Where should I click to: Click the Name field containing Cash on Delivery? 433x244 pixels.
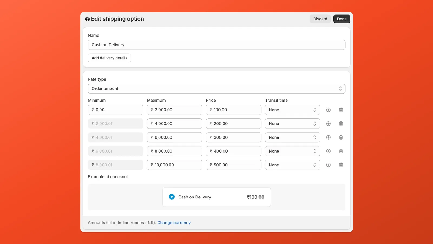click(x=216, y=45)
